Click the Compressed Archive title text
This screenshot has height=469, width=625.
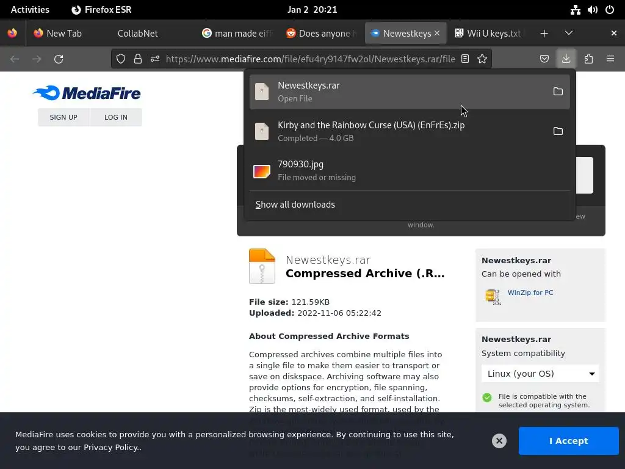(x=365, y=274)
